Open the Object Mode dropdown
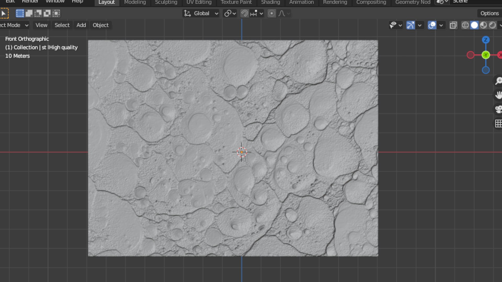Screen dimensions: 502x282 point(14,25)
